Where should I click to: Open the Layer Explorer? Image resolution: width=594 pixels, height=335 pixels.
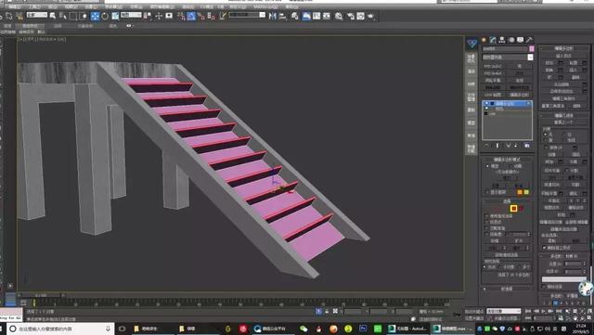point(294,16)
